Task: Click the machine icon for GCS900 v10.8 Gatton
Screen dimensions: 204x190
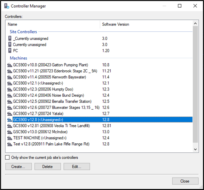Action: (10, 65)
